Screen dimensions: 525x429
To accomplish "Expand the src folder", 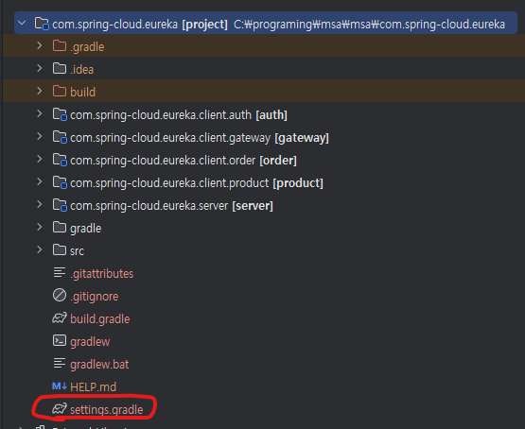I will 40,249.
